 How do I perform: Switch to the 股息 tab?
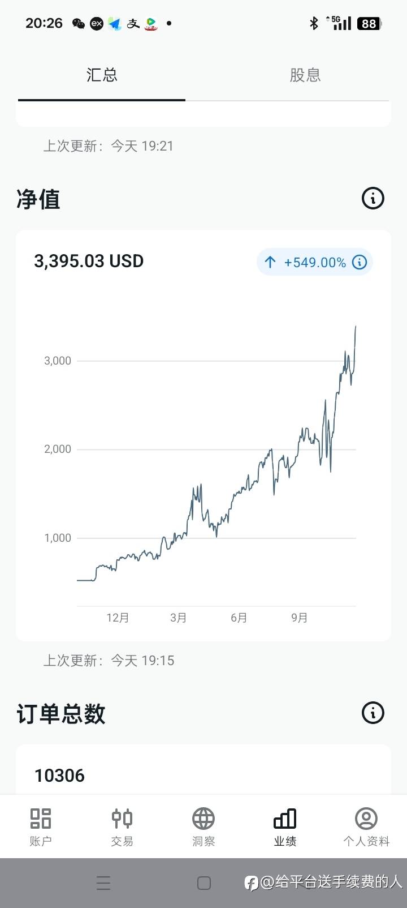(x=305, y=75)
